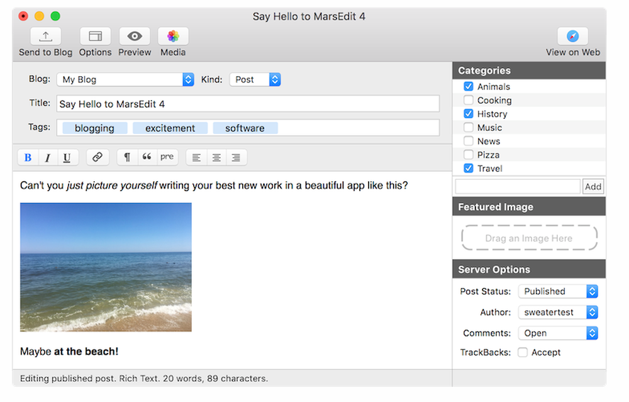Open the Post Status dropdown
This screenshot has height=402, width=629.
tap(558, 291)
